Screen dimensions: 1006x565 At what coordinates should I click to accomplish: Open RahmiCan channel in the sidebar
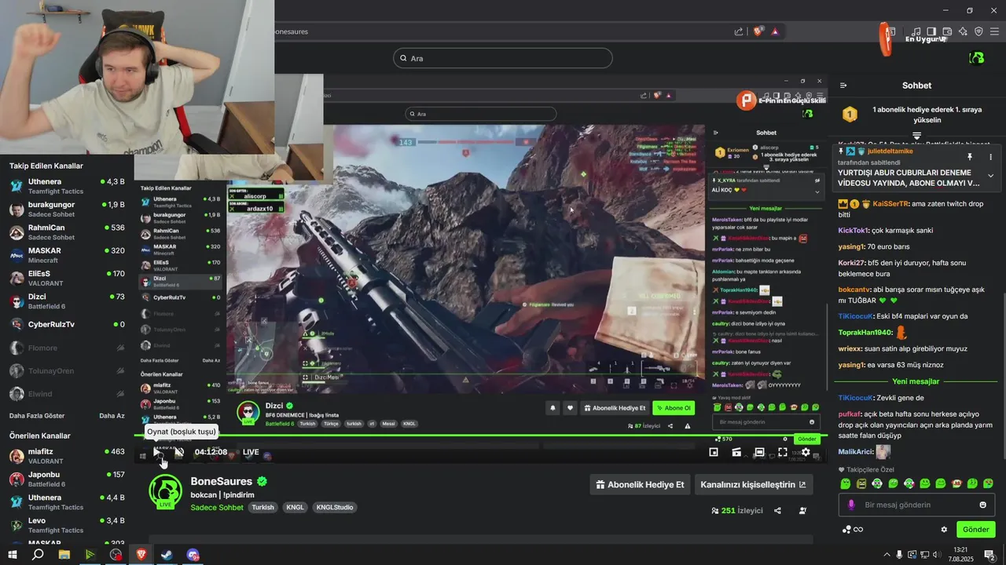[67, 232]
